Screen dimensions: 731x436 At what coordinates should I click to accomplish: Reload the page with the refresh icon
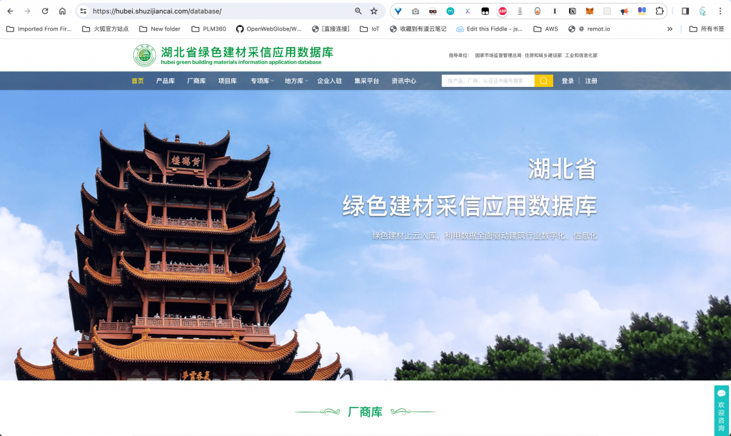point(45,11)
